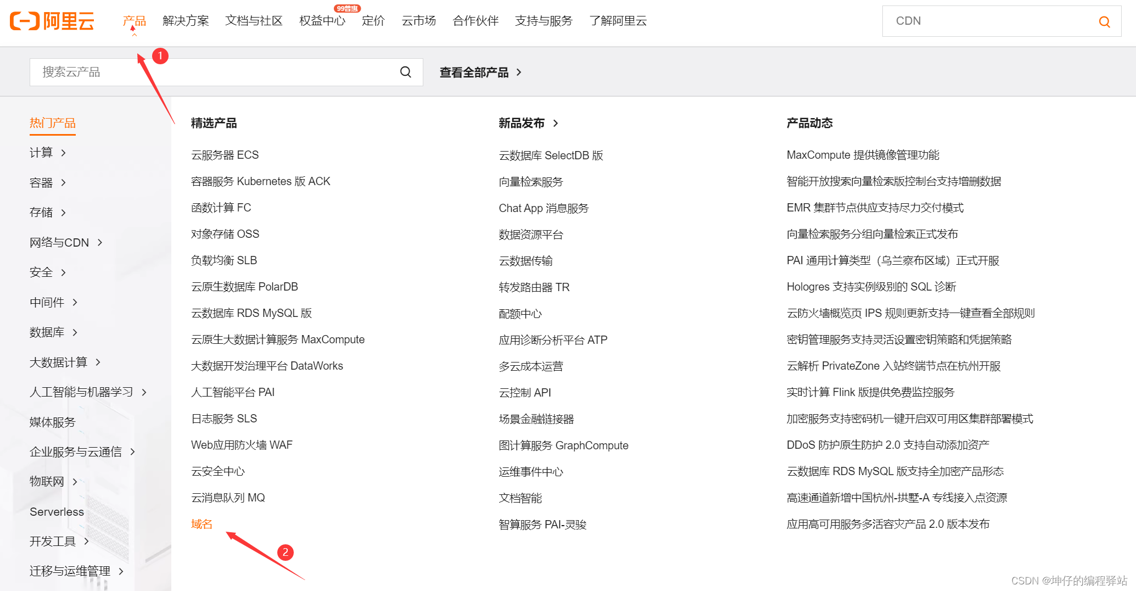Click the 域名 product link
The height and width of the screenshot is (591, 1136).
[x=202, y=524]
